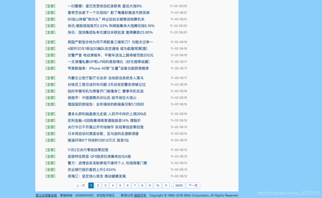Image resolution: width=322 pixels, height=198 pixels.
Task: Select page 11 in pagination
Action: [x=166, y=185]
